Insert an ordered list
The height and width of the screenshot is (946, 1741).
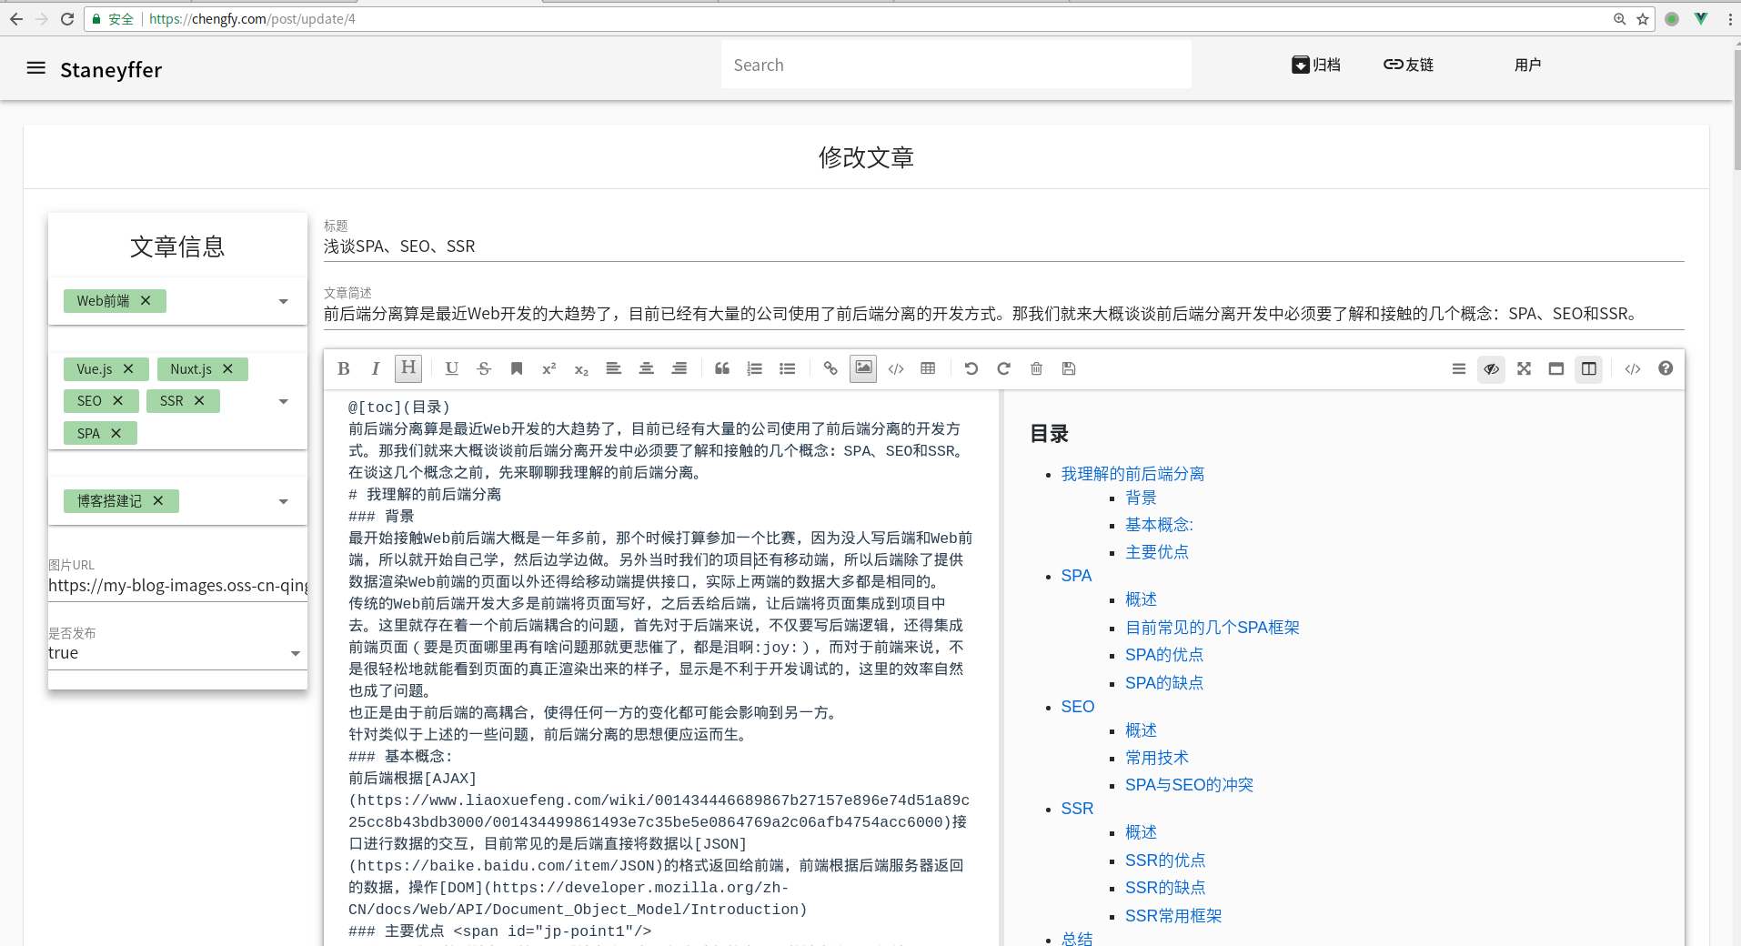pos(755,368)
